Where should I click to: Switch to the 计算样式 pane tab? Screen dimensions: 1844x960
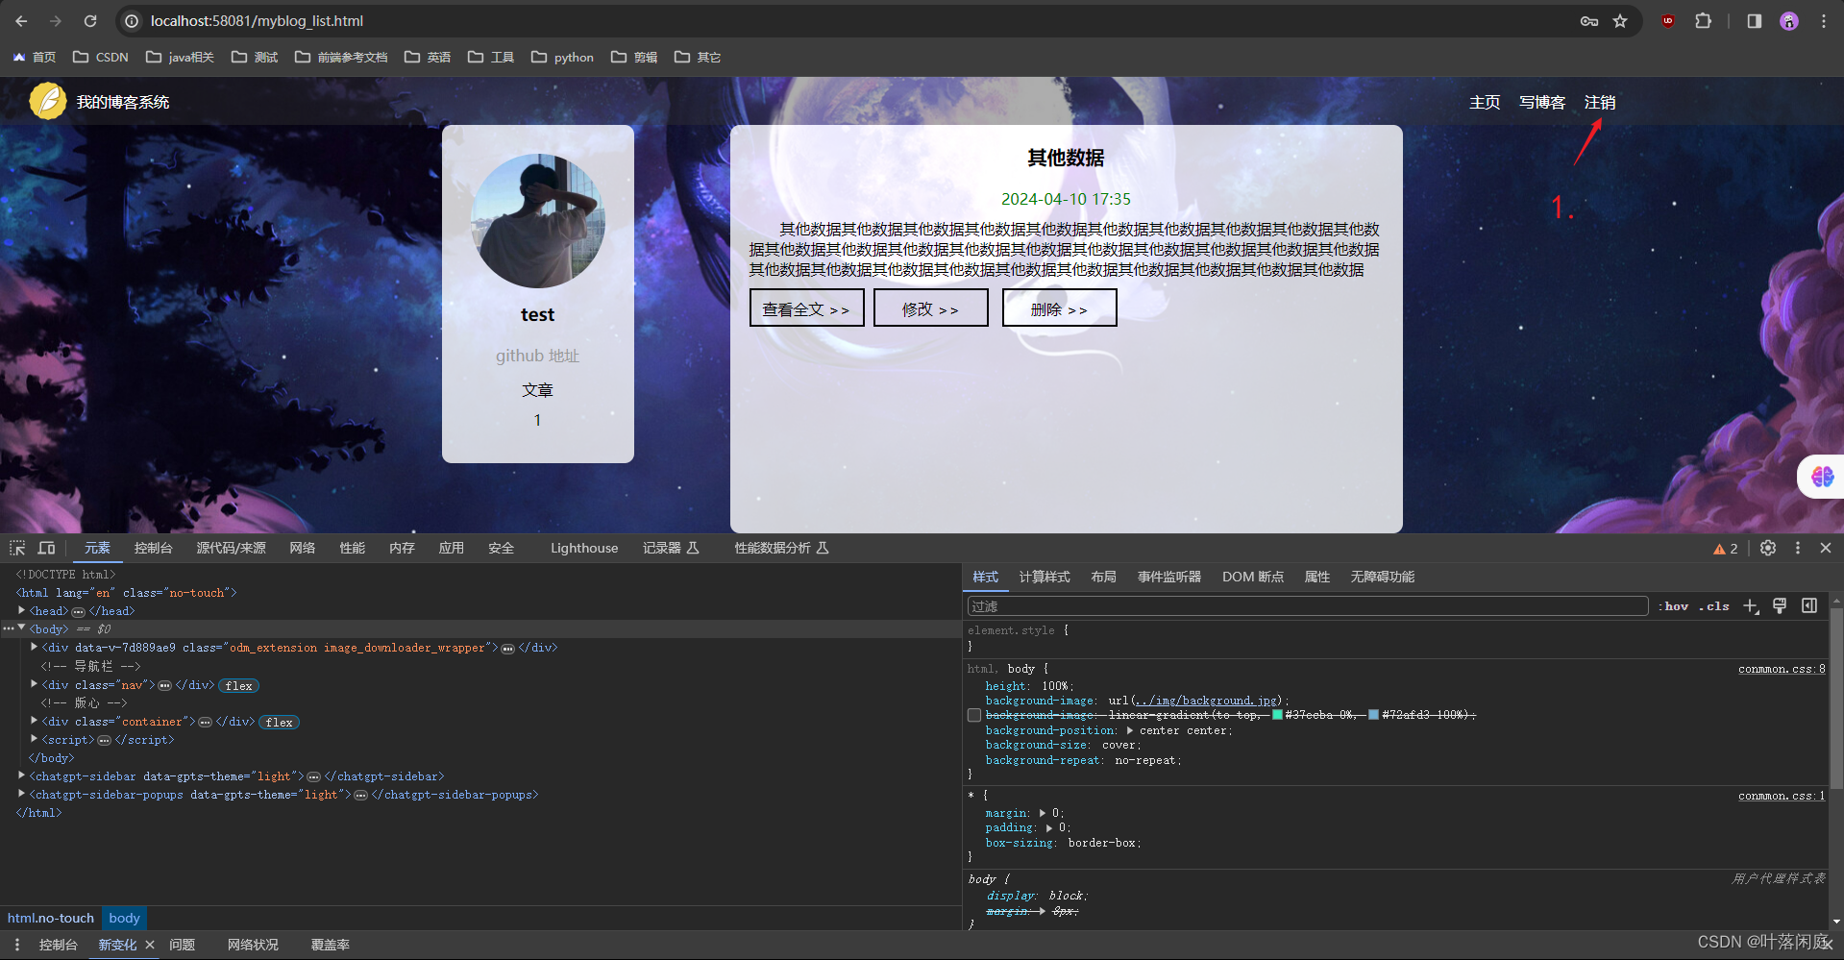[1045, 577]
